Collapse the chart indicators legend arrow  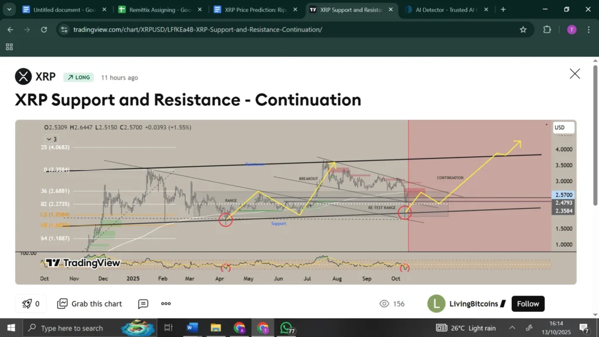(49, 139)
